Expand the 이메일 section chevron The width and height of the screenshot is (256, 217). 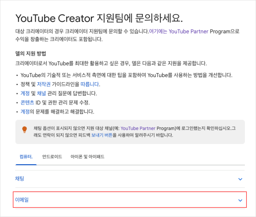coord(240,200)
